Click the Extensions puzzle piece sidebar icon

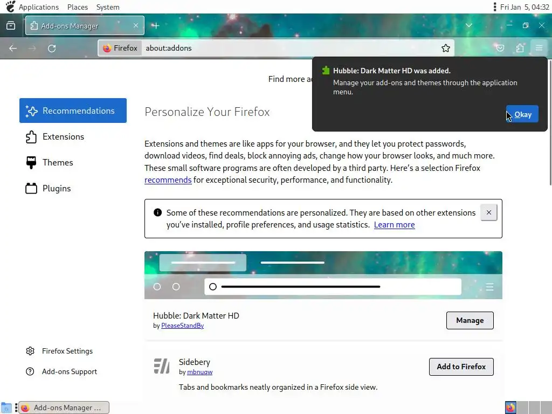31,136
